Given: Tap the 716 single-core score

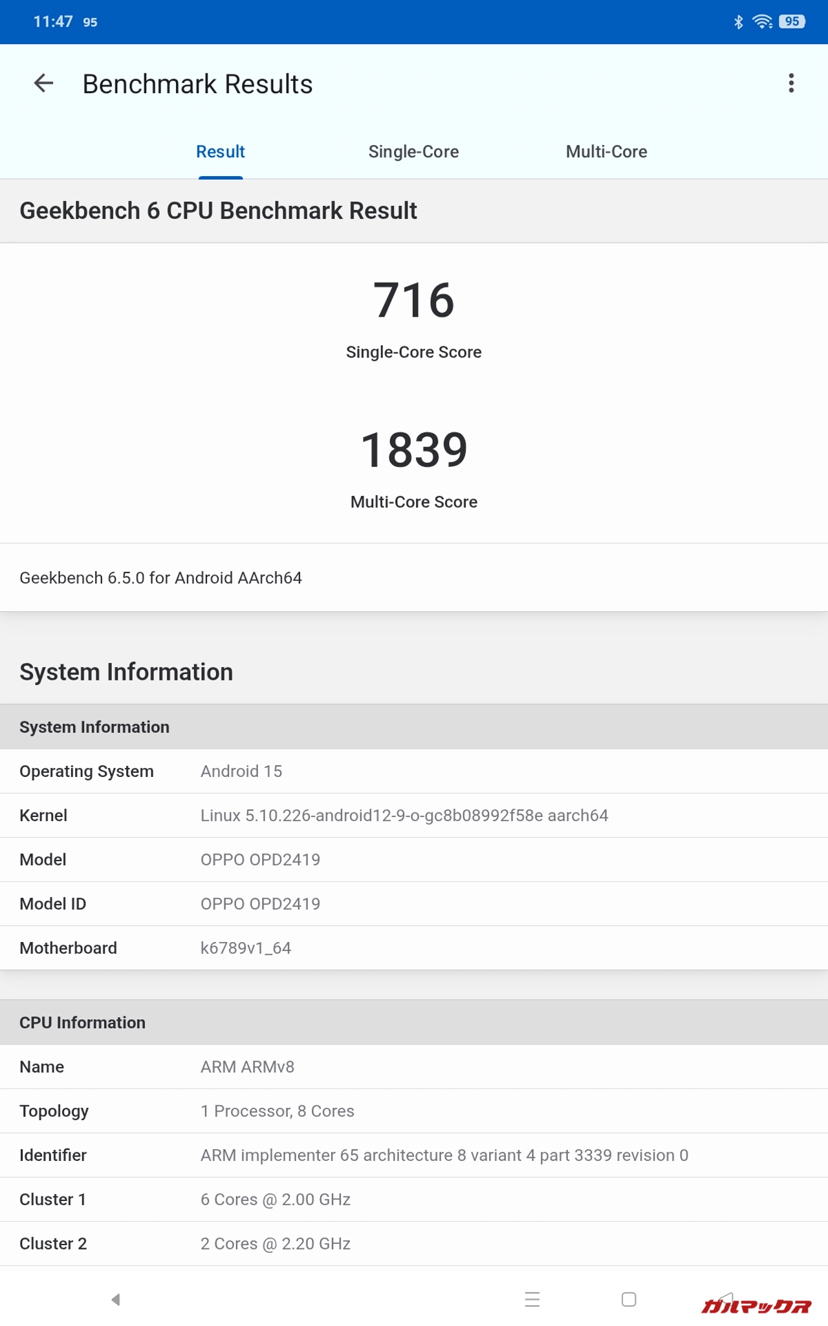Looking at the screenshot, I should tap(414, 300).
